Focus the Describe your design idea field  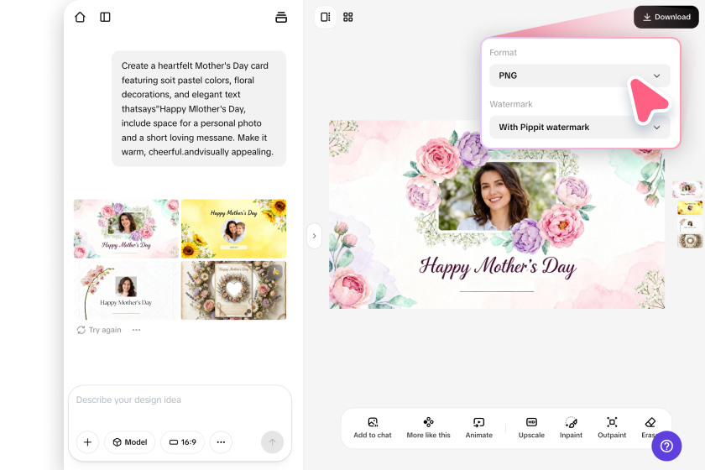(180, 399)
